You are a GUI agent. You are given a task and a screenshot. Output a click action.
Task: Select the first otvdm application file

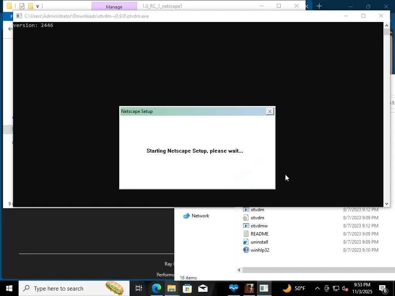[x=257, y=209]
